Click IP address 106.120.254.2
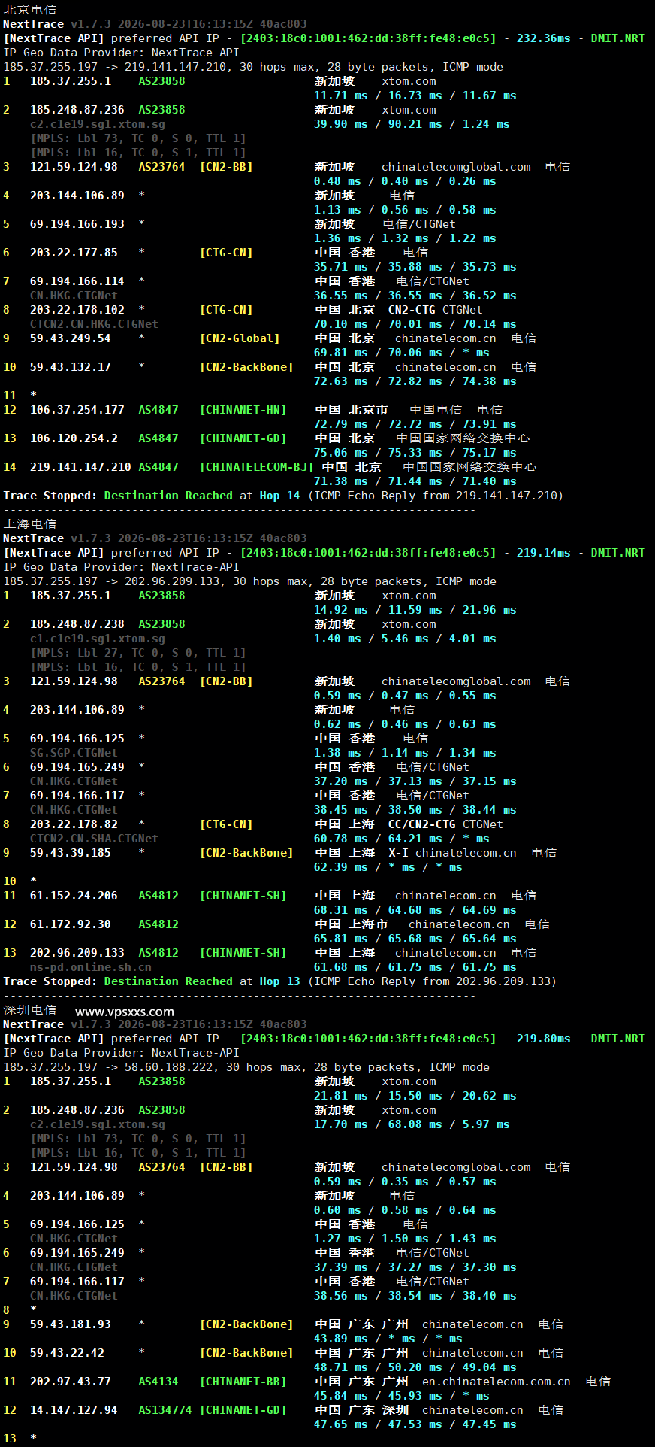 pyautogui.click(x=74, y=438)
